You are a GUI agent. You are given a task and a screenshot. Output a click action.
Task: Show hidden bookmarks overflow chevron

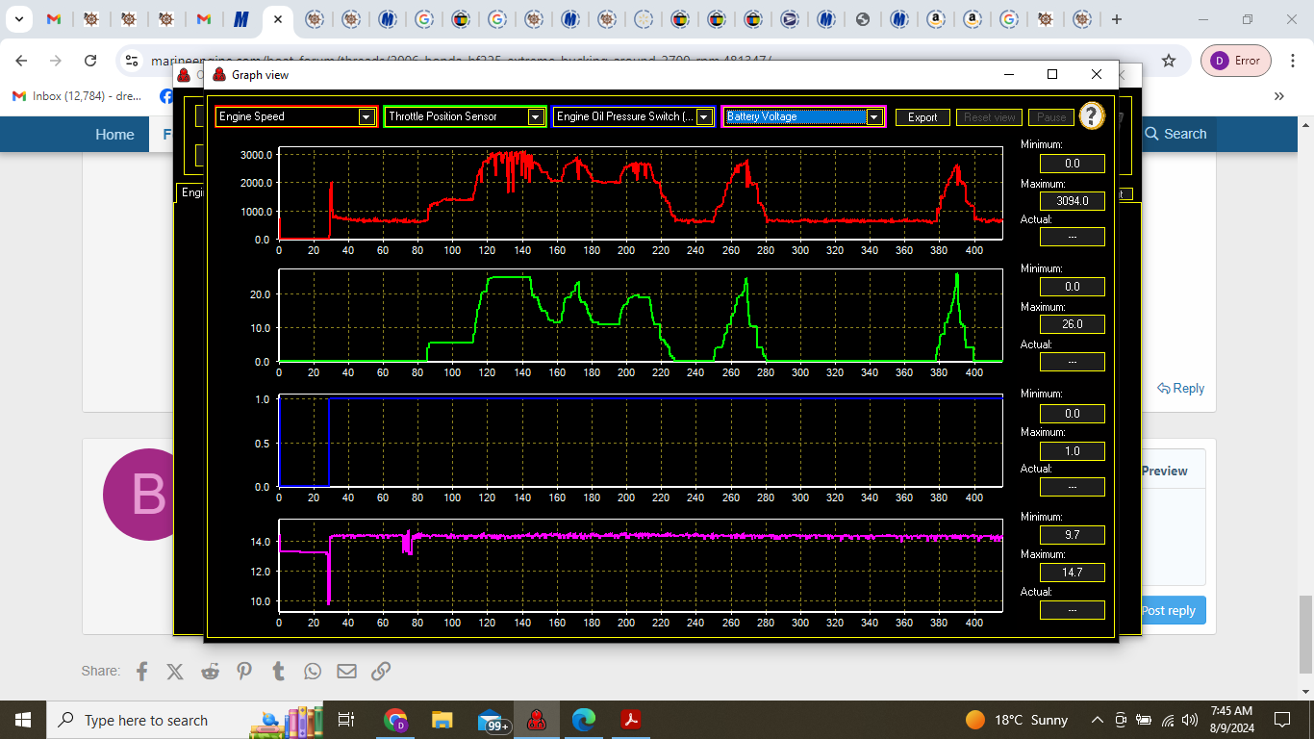click(x=1279, y=96)
